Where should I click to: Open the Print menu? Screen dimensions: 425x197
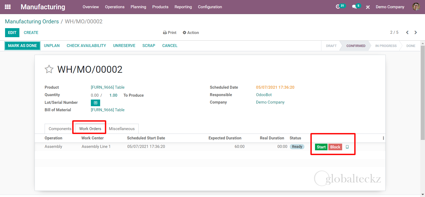pyautogui.click(x=170, y=33)
